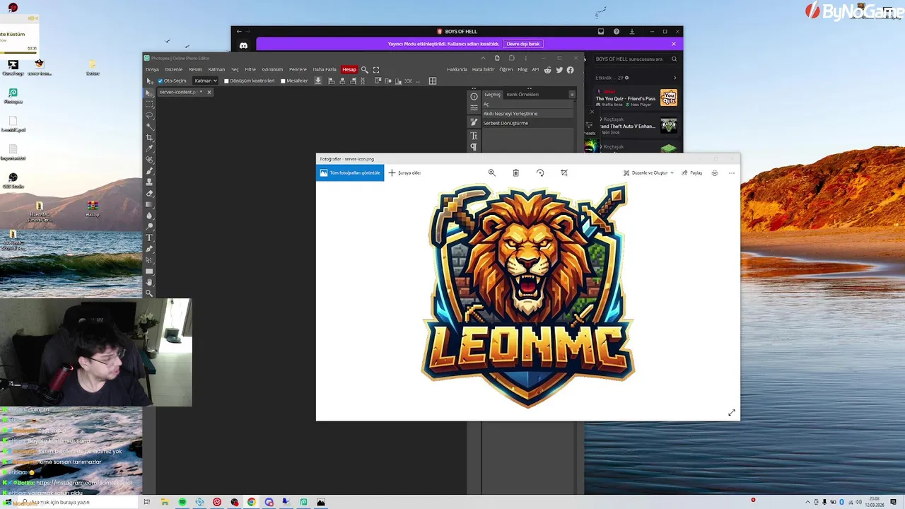The image size is (905, 509).
Task: Select the Blur drop tool in Photopea
Action: [x=149, y=216]
